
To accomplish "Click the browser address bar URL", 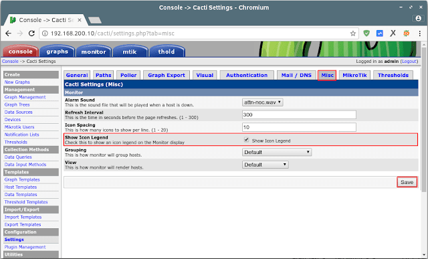I will click(112, 33).
